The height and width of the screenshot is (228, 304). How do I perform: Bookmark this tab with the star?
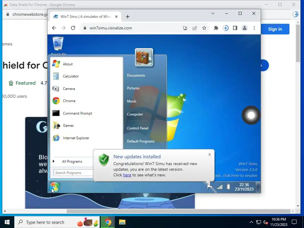point(204,28)
